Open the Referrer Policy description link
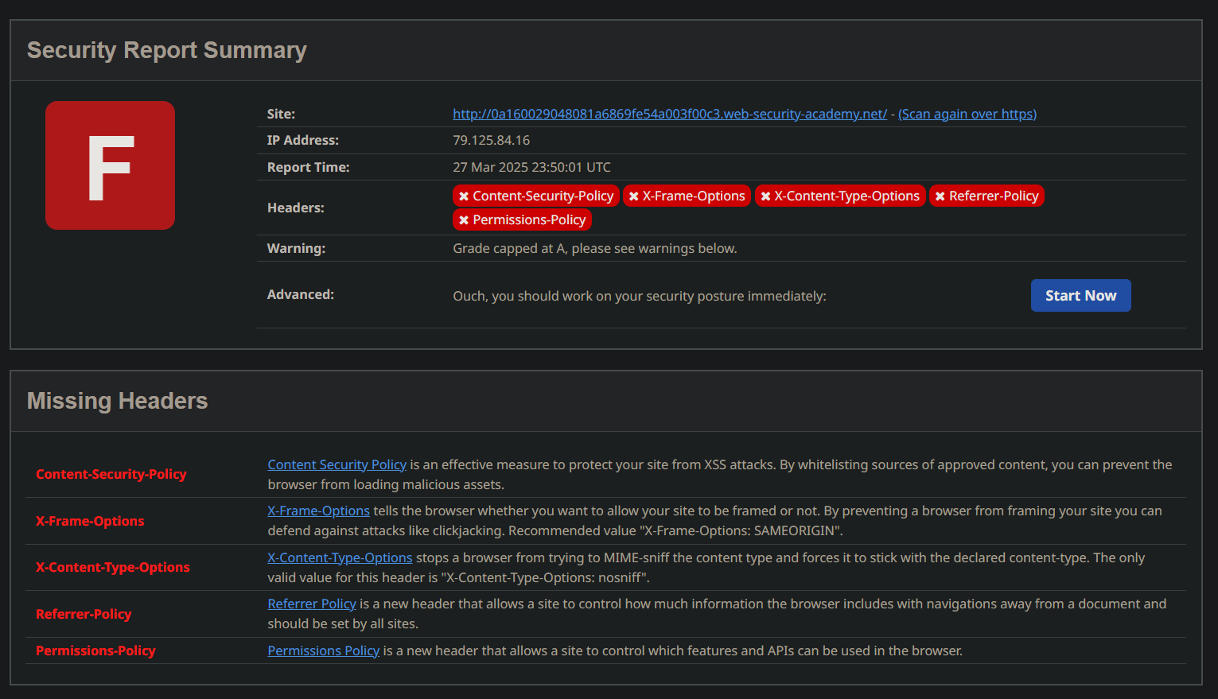This screenshot has height=699, width=1218. pos(312,604)
